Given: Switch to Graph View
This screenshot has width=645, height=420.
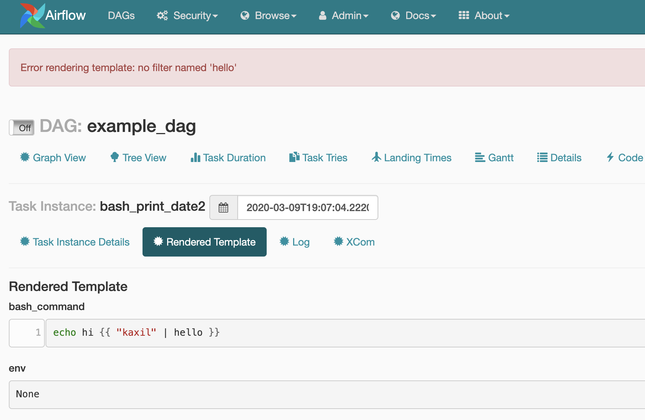Looking at the screenshot, I should [x=53, y=158].
